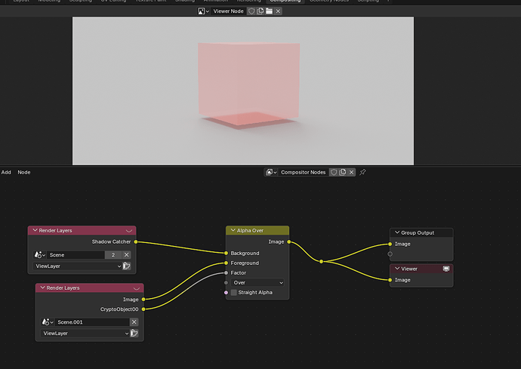
Task: Unlink Scene.001 from Render Layers node
Action: 134,321
